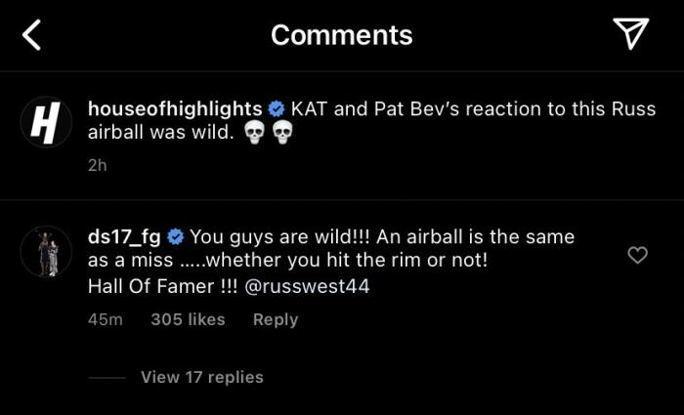This screenshot has height=415, width=684.
Task: Click the 45m comment timestamp
Action: [x=105, y=319]
